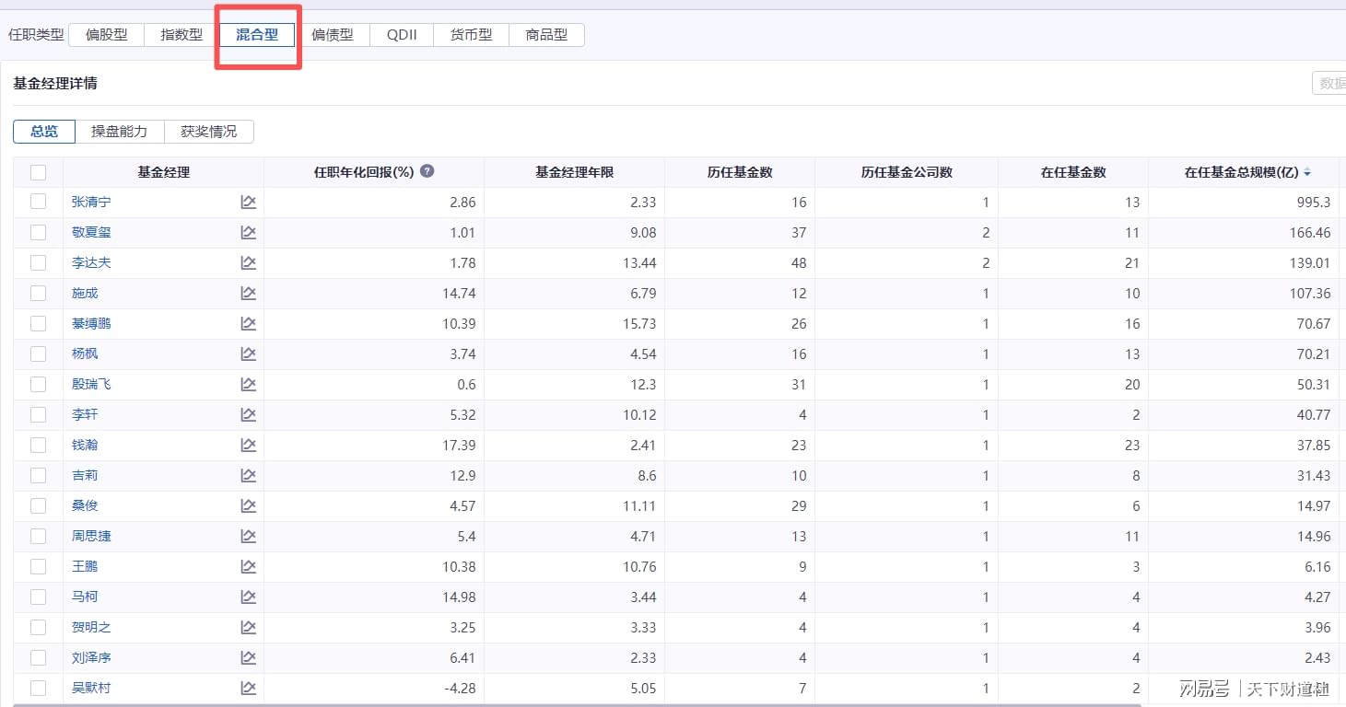Click the 获奖情况 button

tap(208, 132)
